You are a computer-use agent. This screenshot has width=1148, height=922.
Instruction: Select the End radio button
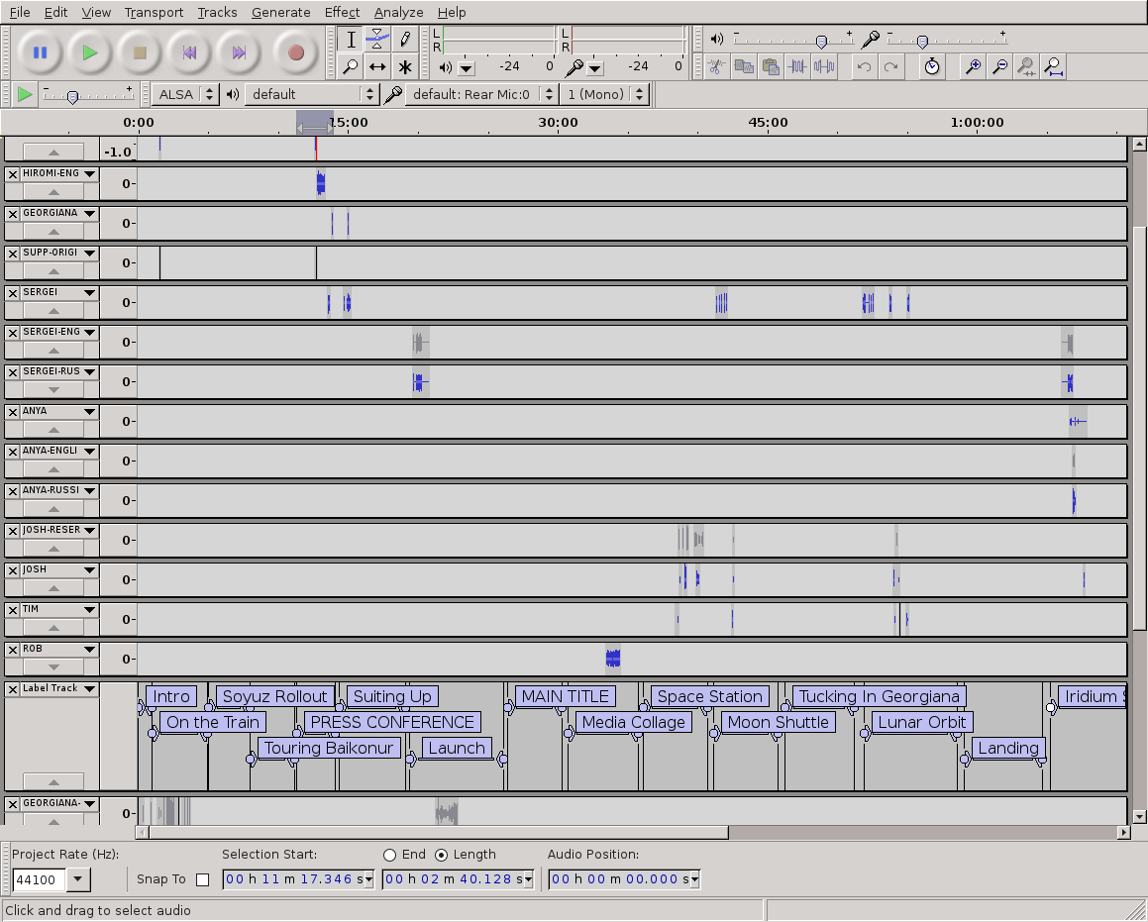390,855
